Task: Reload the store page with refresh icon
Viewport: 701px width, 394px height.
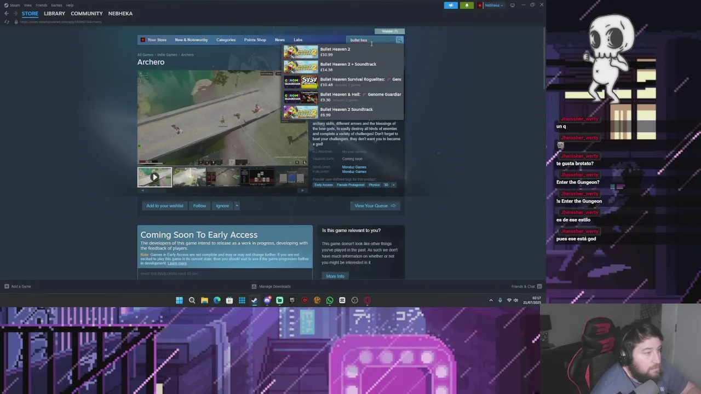Action: (x=7, y=22)
